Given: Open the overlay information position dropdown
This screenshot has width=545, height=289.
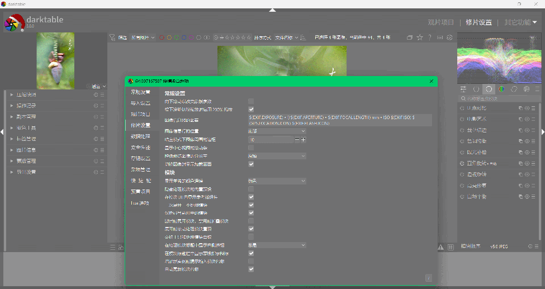Looking at the screenshot, I should point(277,131).
